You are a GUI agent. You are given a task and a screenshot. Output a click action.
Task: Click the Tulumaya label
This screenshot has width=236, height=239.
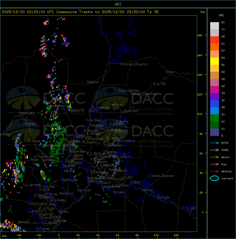point(97,125)
